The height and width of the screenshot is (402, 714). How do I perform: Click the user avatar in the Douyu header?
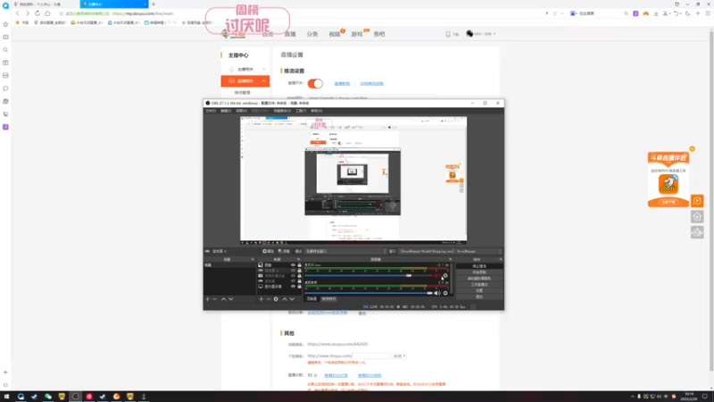click(x=469, y=34)
